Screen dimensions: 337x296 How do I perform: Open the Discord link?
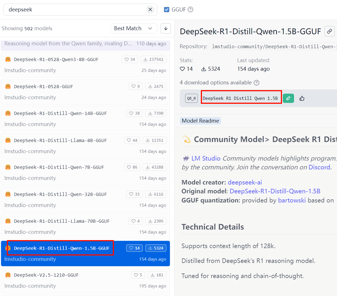[319, 167]
